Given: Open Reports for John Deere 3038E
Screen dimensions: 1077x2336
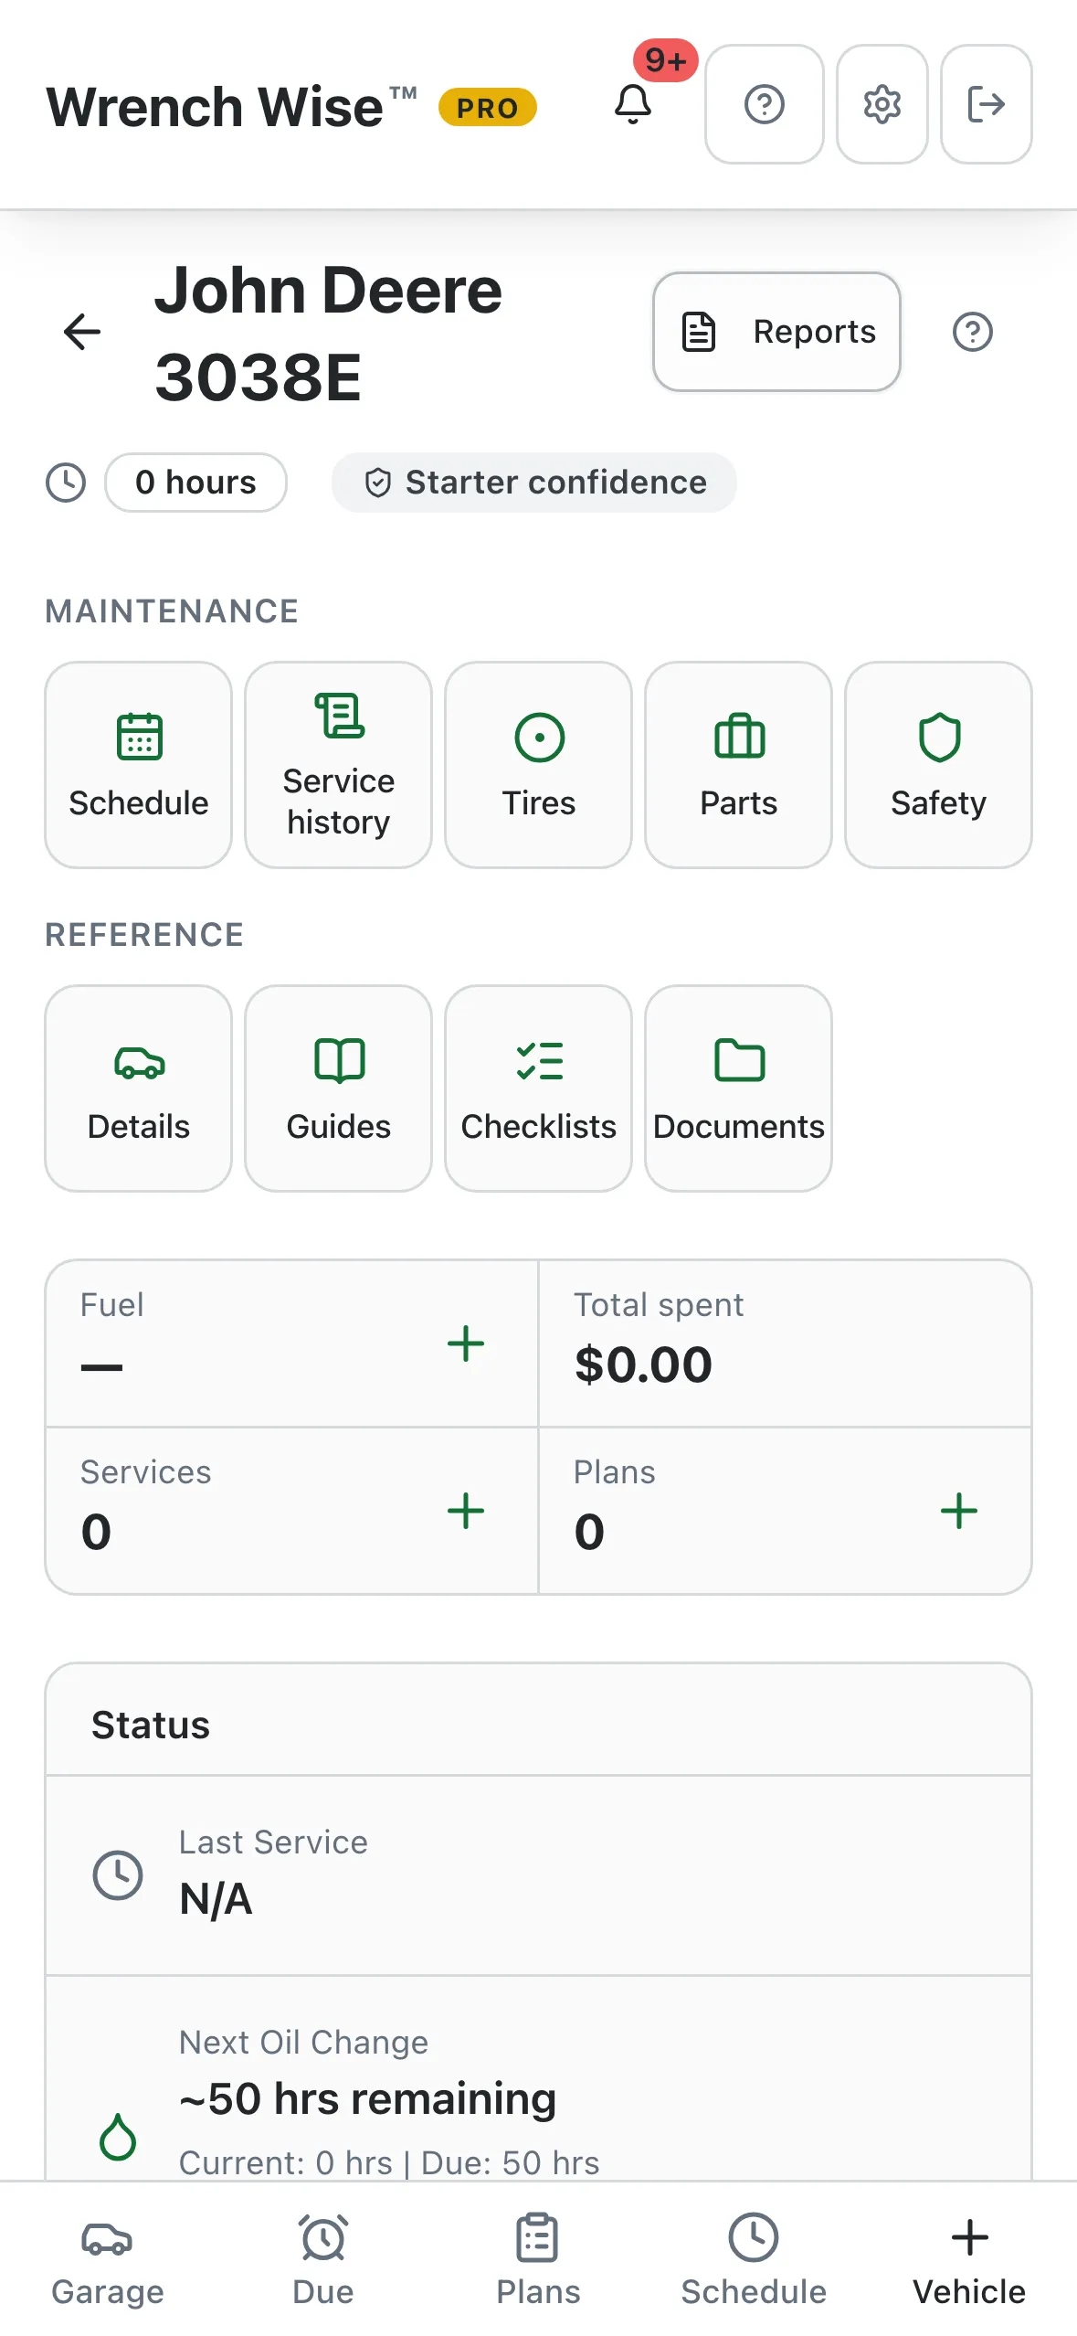Looking at the screenshot, I should (776, 332).
